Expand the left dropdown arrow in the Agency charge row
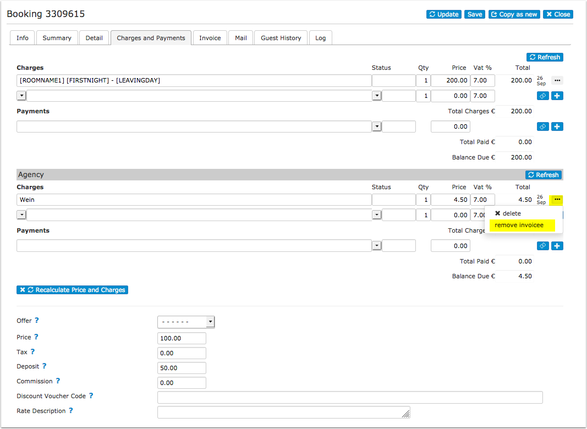 coord(21,215)
